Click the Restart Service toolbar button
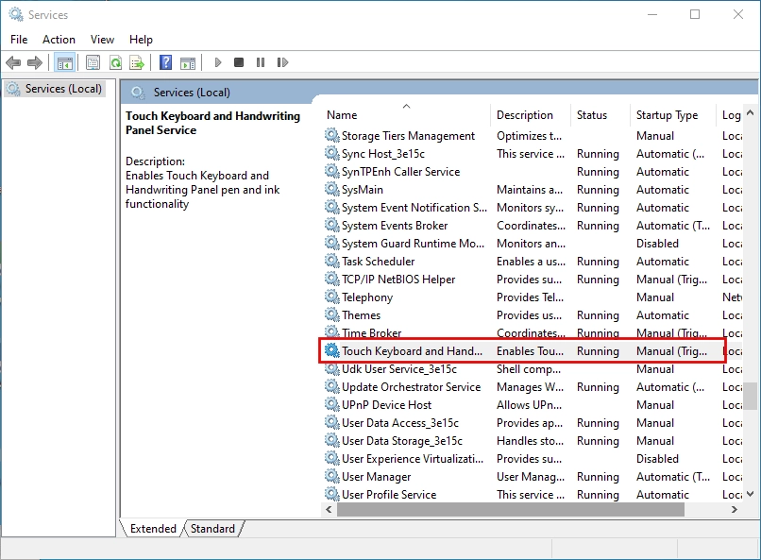 tap(282, 63)
